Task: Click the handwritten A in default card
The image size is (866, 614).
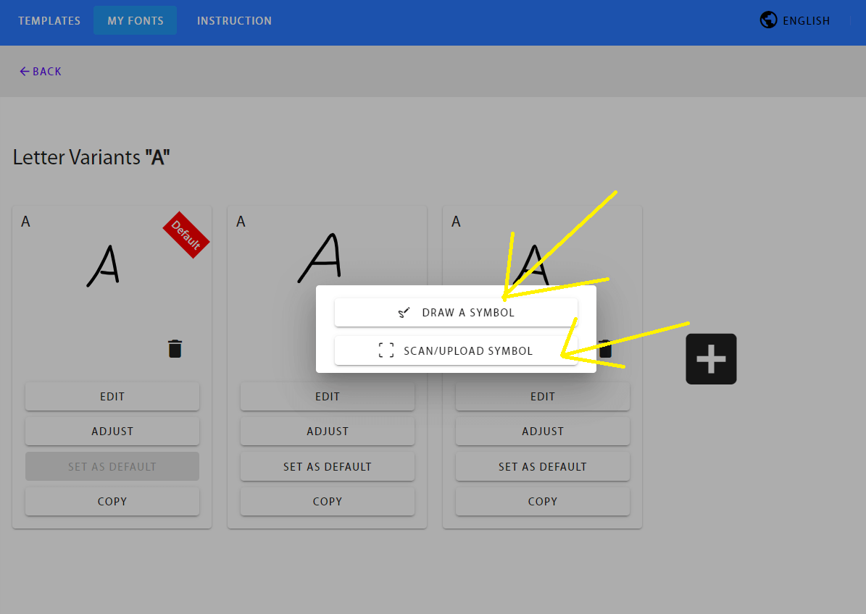Action: (104, 266)
